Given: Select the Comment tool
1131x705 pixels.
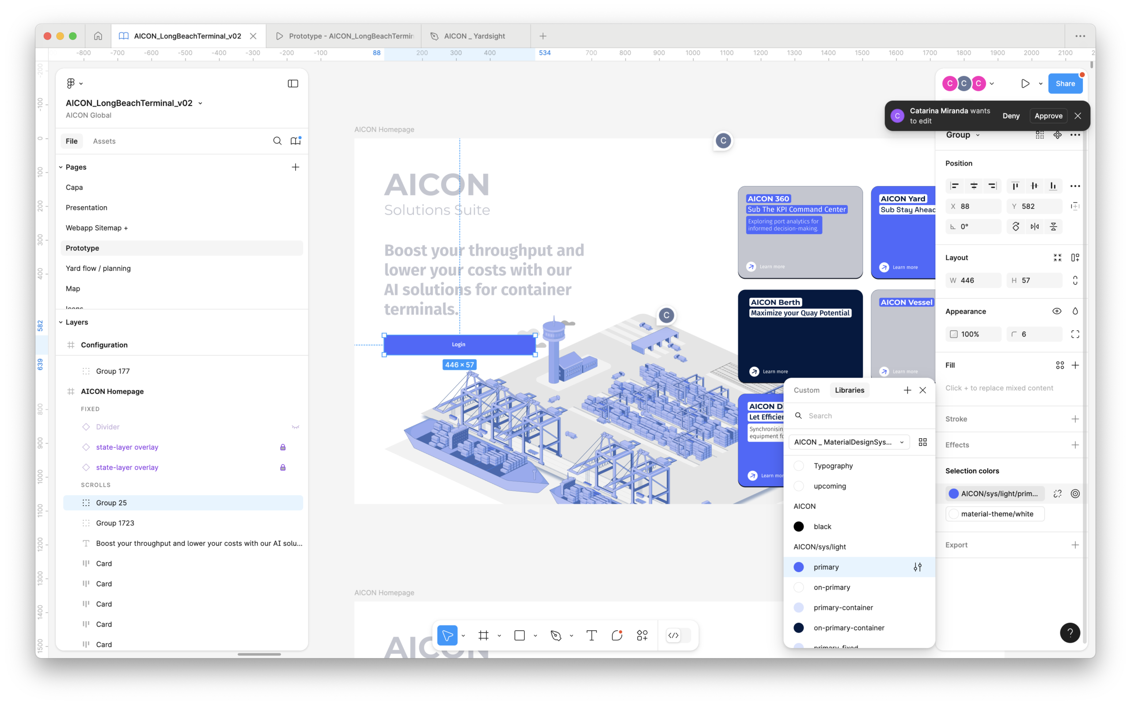Looking at the screenshot, I should (617, 635).
